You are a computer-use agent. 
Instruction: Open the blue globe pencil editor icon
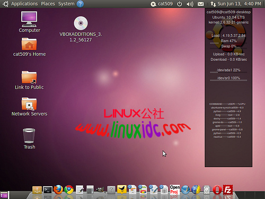click(185, 190)
